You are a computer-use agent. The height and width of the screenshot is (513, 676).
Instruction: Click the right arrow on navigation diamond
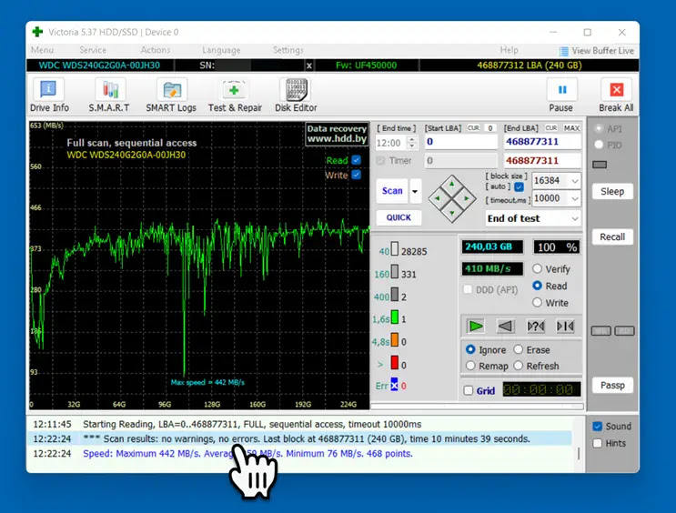click(467, 198)
